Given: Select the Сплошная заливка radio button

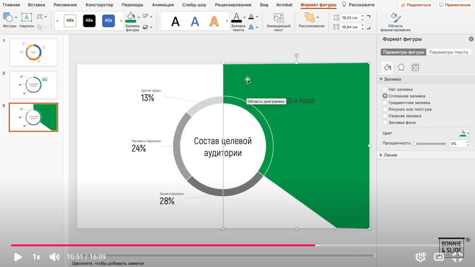Looking at the screenshot, I should pyautogui.click(x=385, y=96).
